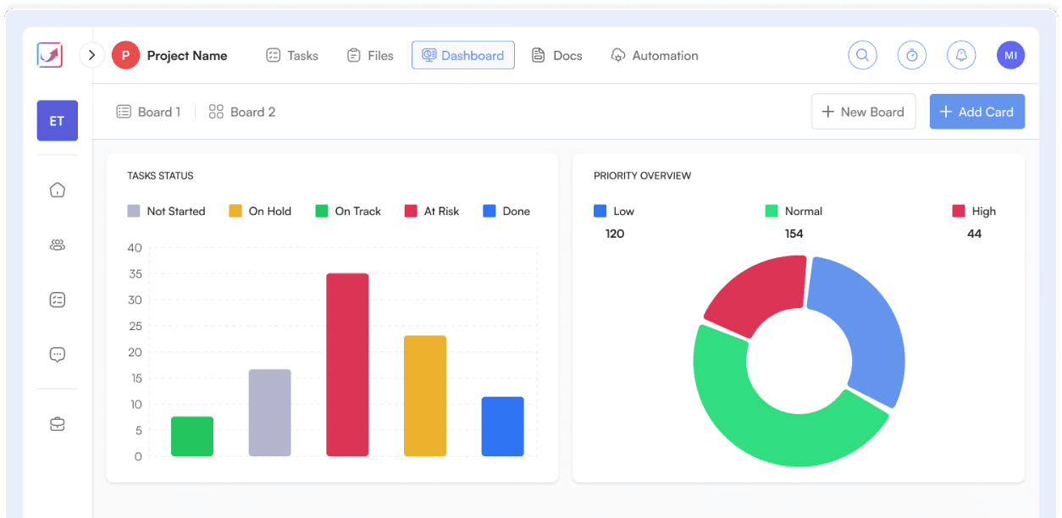This screenshot has width=1062, height=518.
Task: Open the timer stopwatch icon
Action: click(x=912, y=55)
